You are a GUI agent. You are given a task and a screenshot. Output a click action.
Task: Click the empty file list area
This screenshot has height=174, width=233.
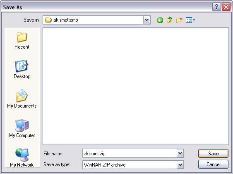pyautogui.click(x=136, y=86)
